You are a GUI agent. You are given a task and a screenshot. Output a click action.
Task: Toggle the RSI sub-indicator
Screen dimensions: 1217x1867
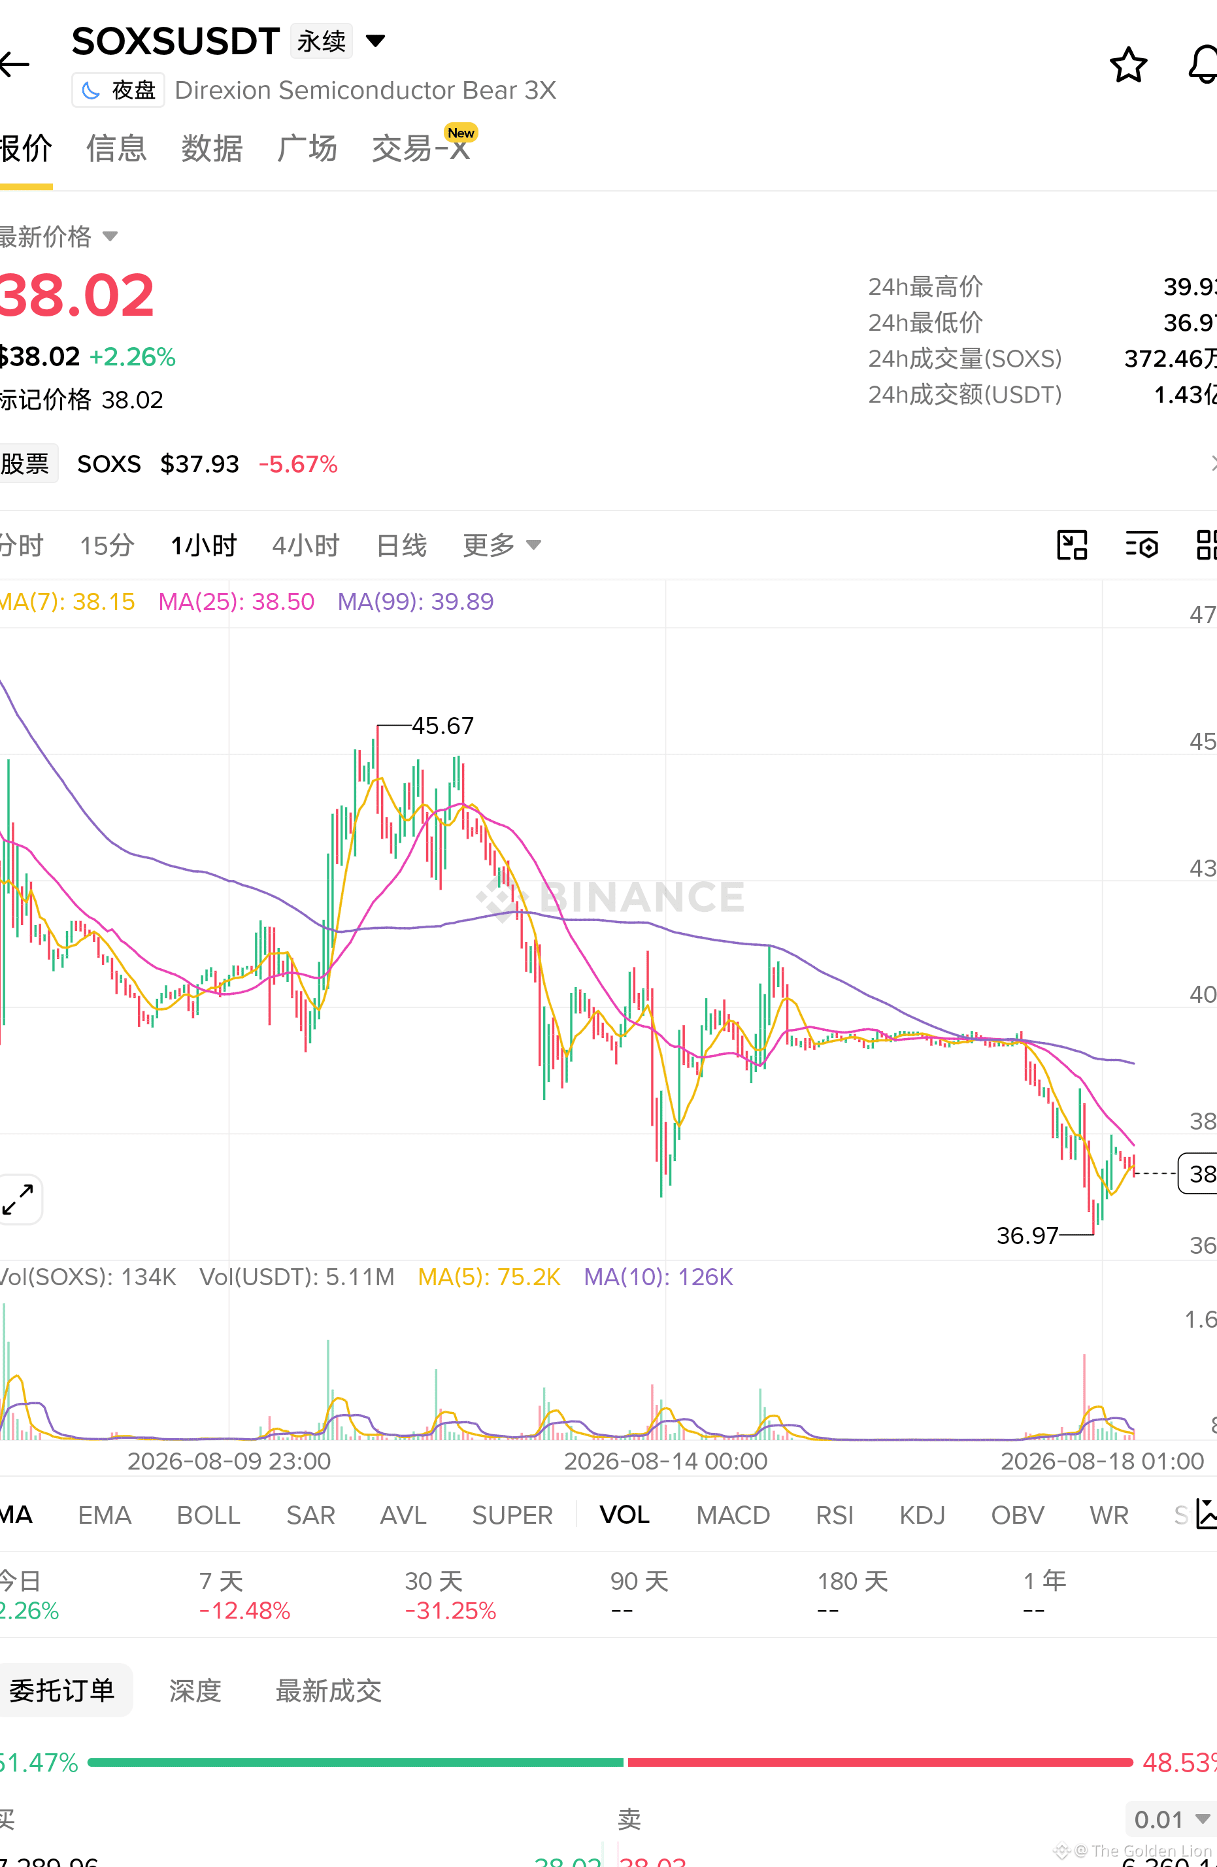pos(835,1514)
